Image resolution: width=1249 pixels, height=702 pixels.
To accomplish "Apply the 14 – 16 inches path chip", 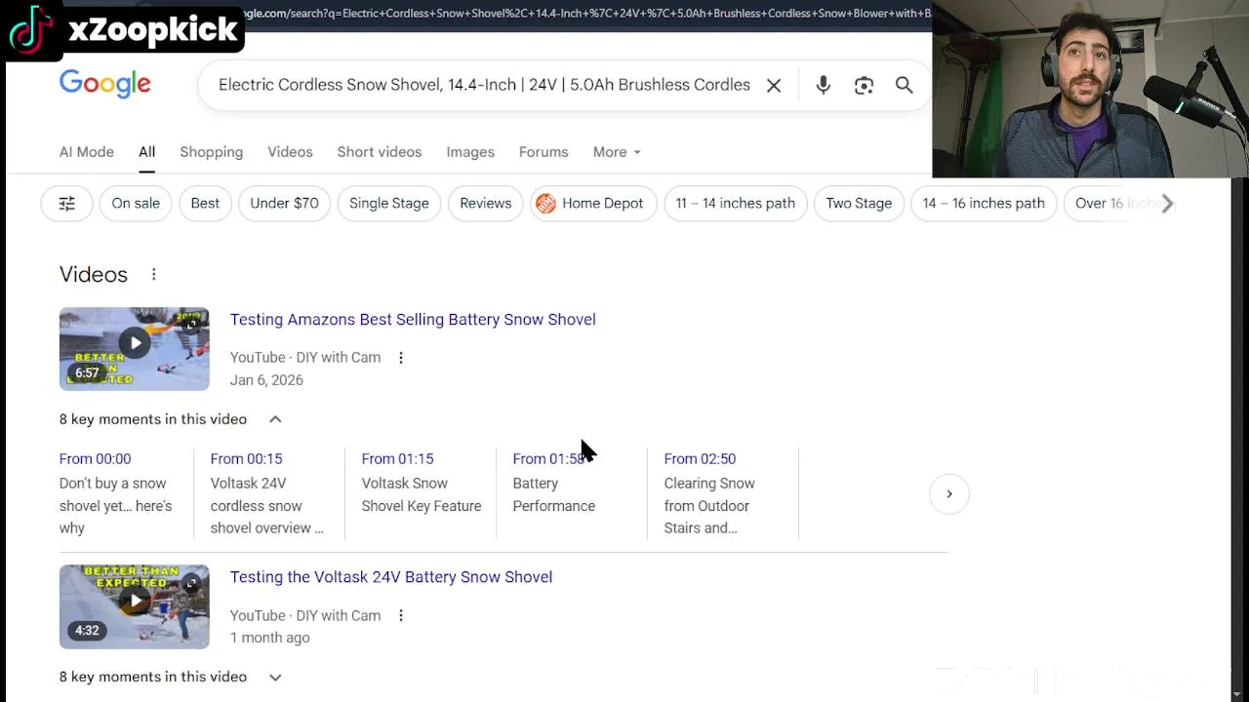I will coord(984,203).
